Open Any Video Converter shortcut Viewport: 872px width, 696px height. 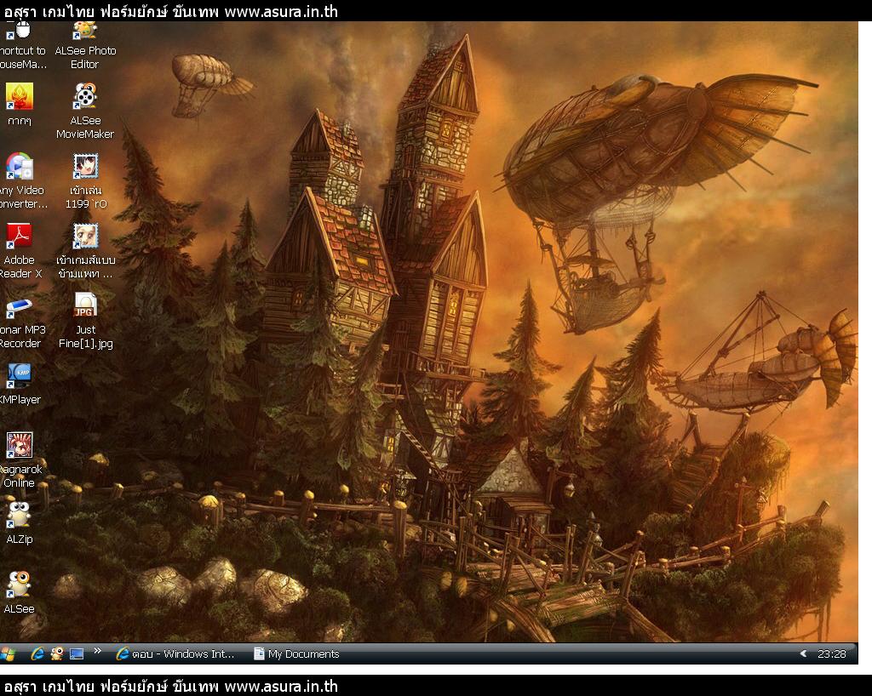click(22, 180)
